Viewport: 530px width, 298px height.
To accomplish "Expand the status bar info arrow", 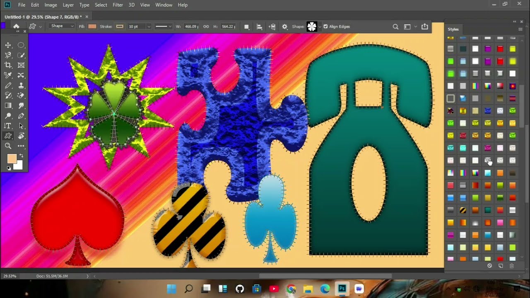I will point(87,276).
